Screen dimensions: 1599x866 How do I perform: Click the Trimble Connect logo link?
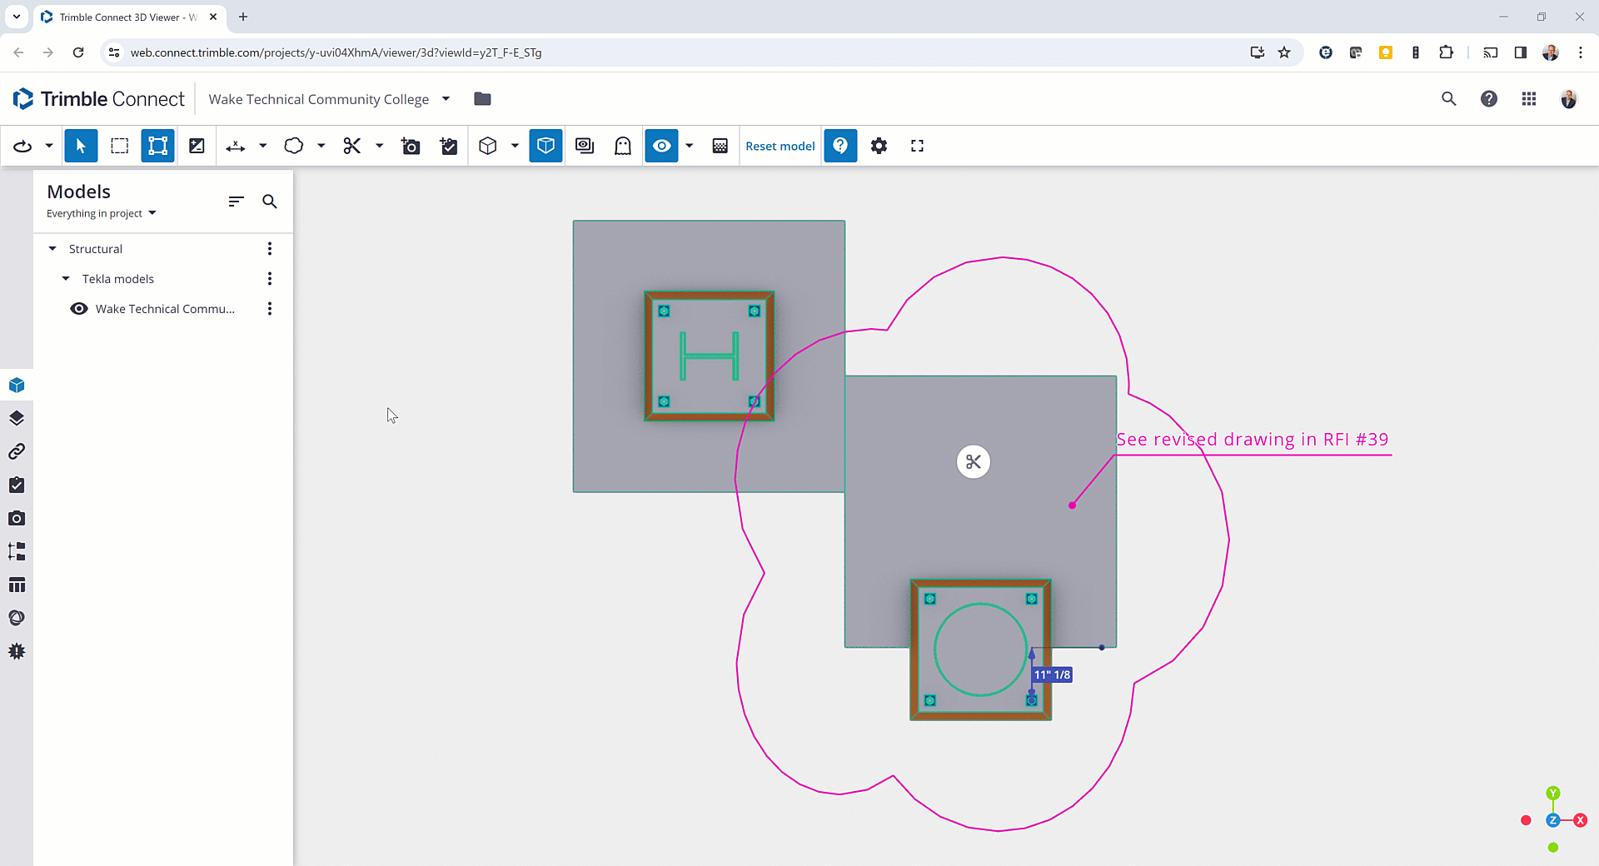(99, 99)
